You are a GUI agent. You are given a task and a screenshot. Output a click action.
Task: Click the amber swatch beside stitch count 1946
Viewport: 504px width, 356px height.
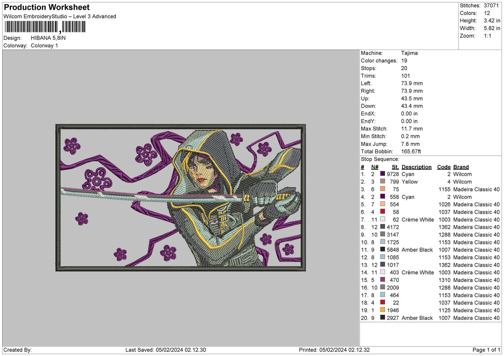(383, 310)
